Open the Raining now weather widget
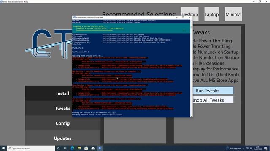270x151 pixels. click(x=233, y=148)
